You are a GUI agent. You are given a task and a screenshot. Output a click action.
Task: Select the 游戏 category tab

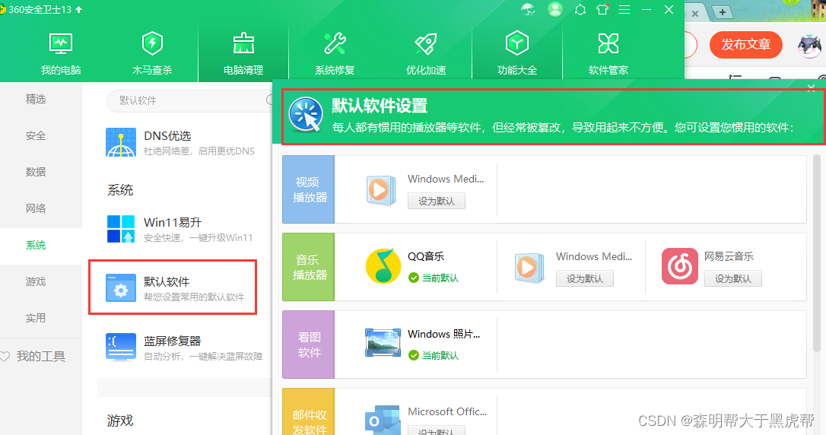[36, 281]
